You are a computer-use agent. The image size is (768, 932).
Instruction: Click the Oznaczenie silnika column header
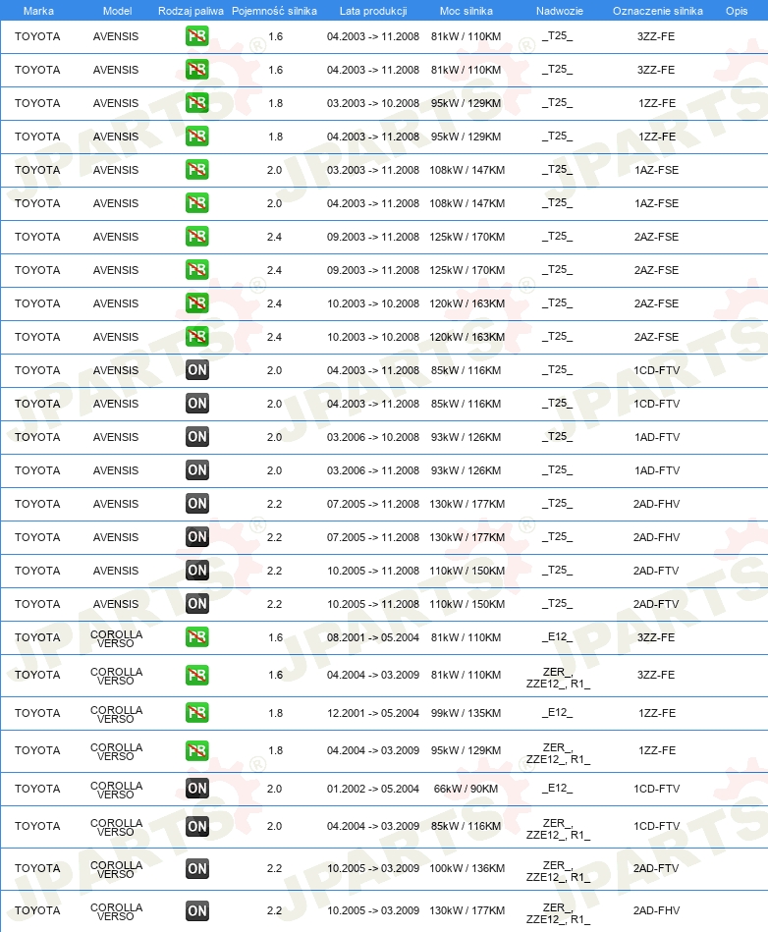tap(657, 11)
